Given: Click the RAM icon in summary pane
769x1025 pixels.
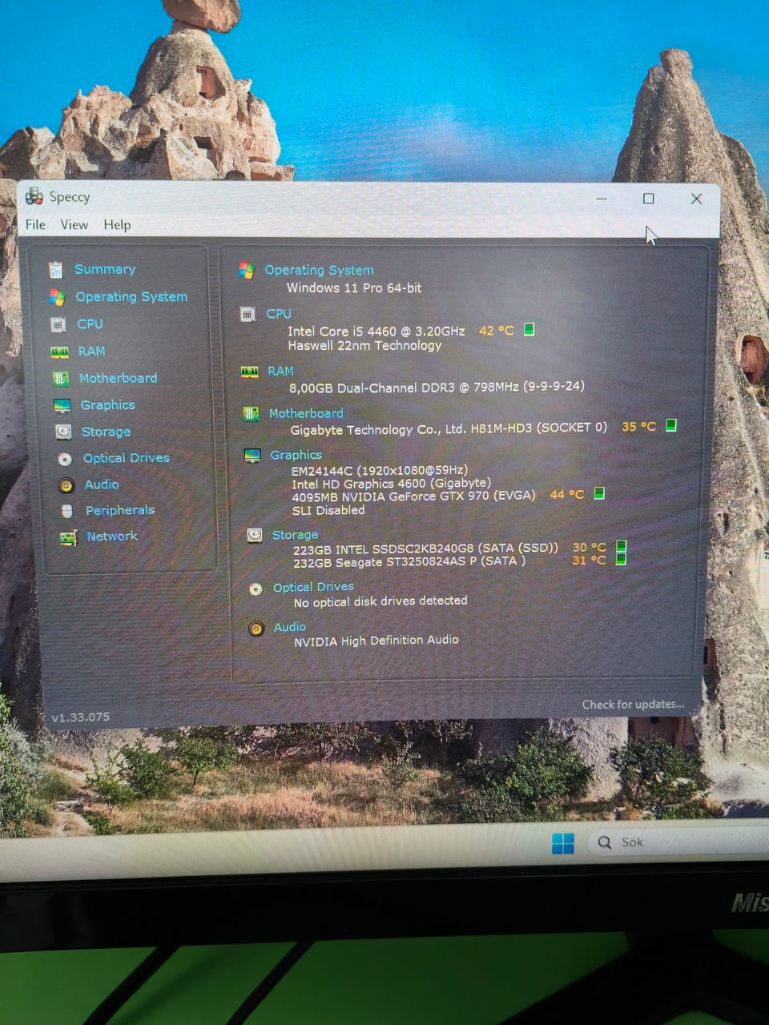Looking at the screenshot, I should 249,372.
